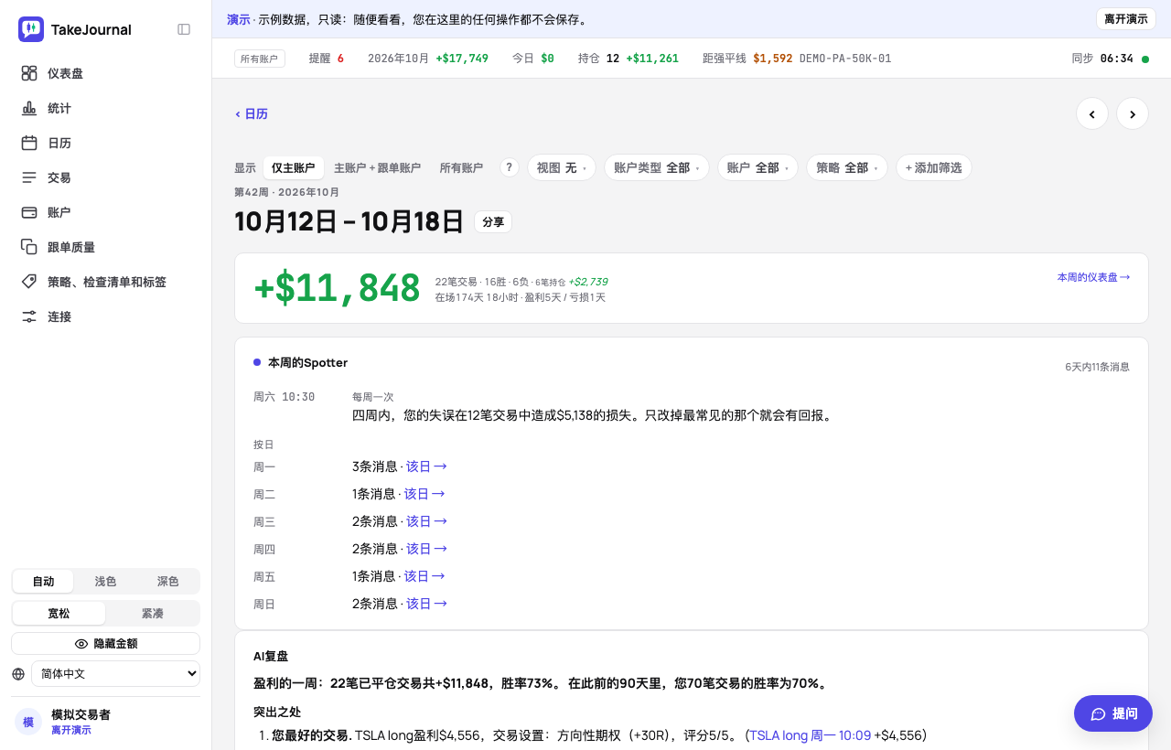Open the 交易 list icon

point(29,177)
